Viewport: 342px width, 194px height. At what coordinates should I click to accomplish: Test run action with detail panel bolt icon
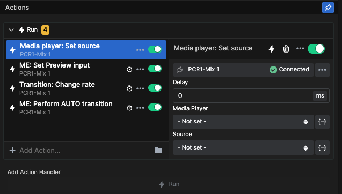pyautogui.click(x=272, y=49)
